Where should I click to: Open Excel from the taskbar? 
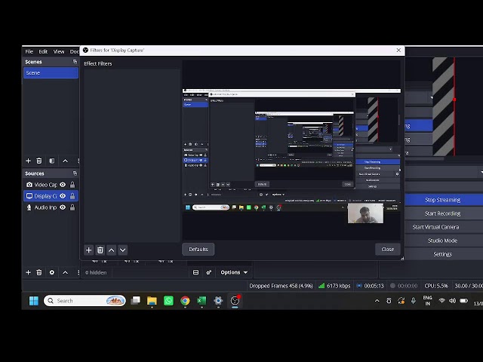tap(202, 301)
